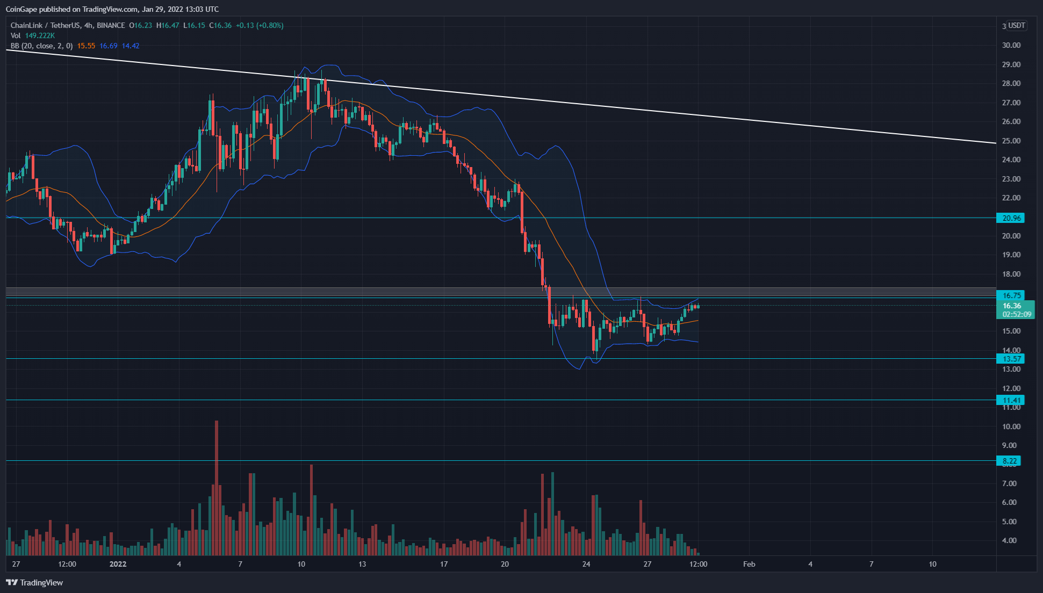Click the 11.41 cyan price label

[1011, 400]
